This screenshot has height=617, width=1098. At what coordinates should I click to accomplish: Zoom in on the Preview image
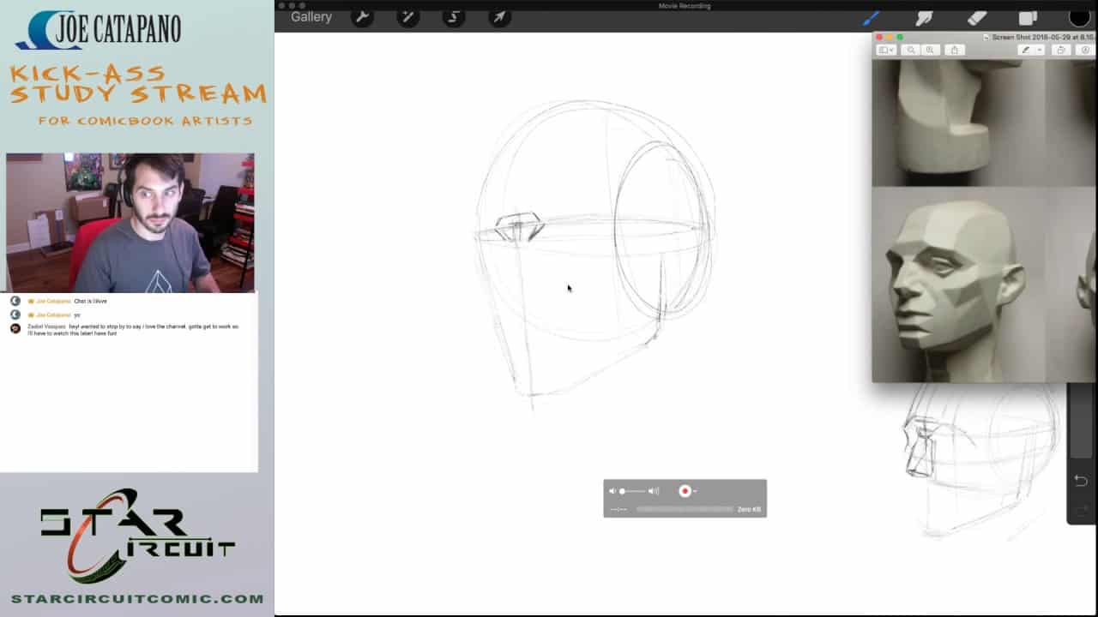[x=930, y=51]
